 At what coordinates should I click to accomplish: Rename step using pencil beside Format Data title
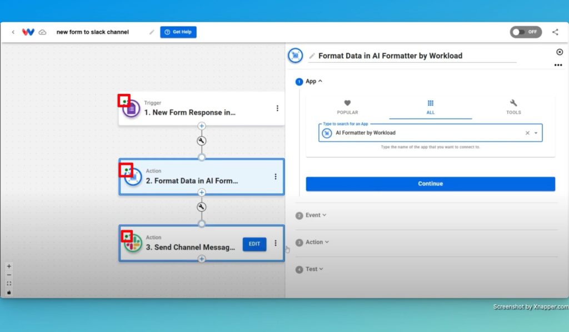311,56
